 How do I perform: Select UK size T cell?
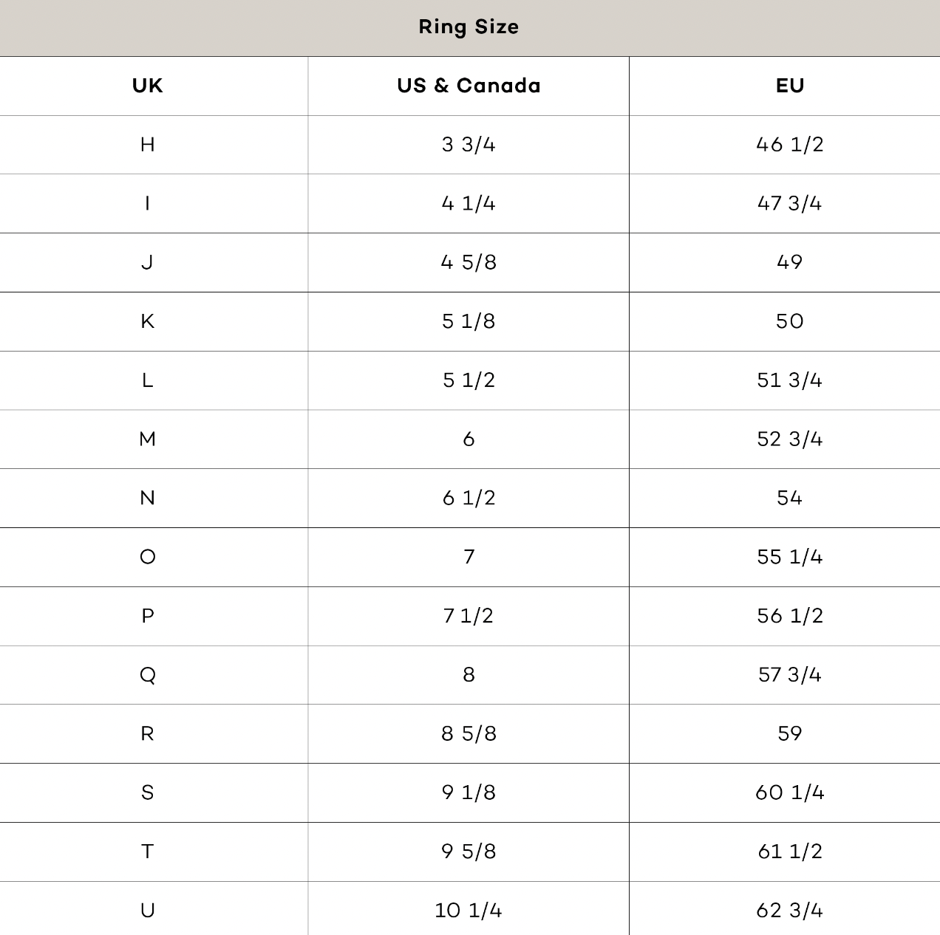pyautogui.click(x=148, y=852)
